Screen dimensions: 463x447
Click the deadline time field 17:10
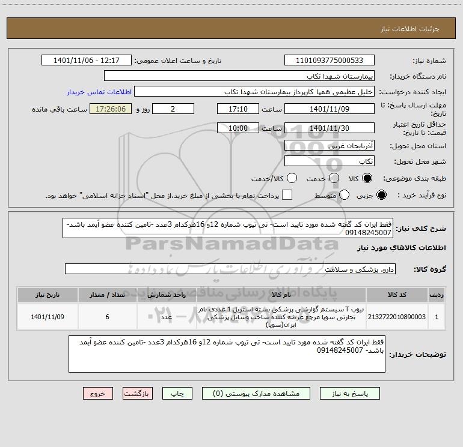238,109
